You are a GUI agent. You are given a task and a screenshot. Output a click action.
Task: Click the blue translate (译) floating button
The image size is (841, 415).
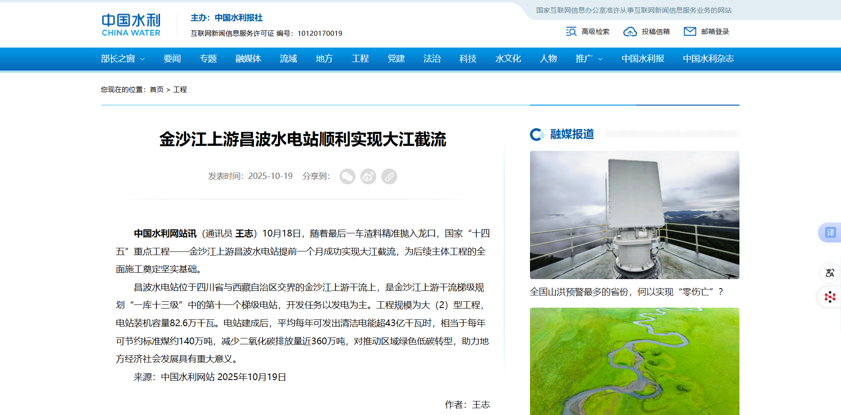tap(830, 232)
